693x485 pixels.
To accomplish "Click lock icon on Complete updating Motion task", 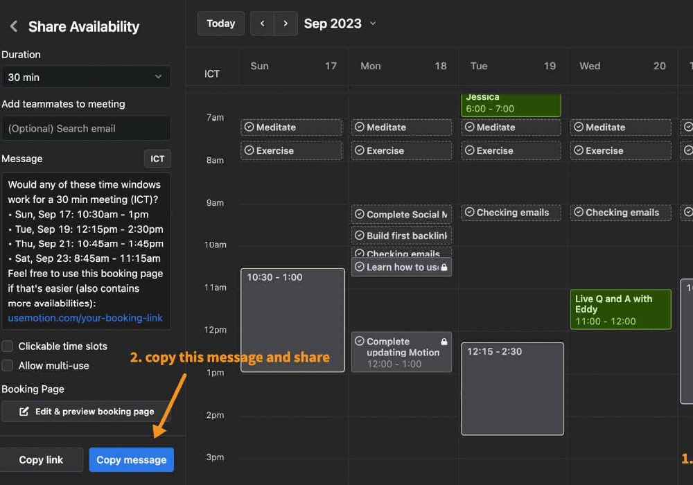I will [444, 342].
